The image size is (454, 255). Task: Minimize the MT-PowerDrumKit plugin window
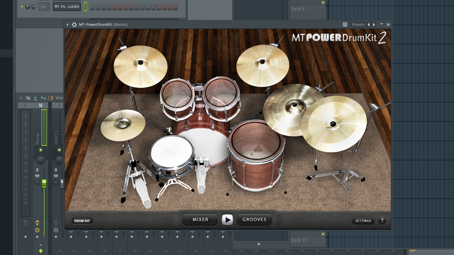pos(382,24)
